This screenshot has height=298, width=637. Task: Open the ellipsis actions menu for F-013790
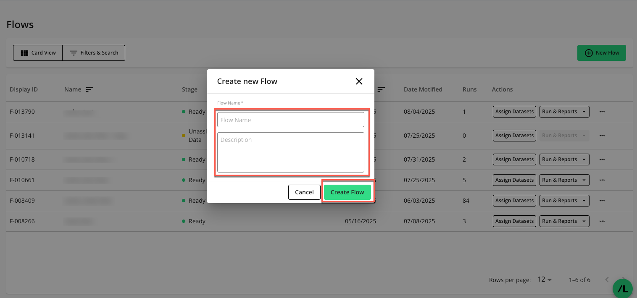pos(602,111)
